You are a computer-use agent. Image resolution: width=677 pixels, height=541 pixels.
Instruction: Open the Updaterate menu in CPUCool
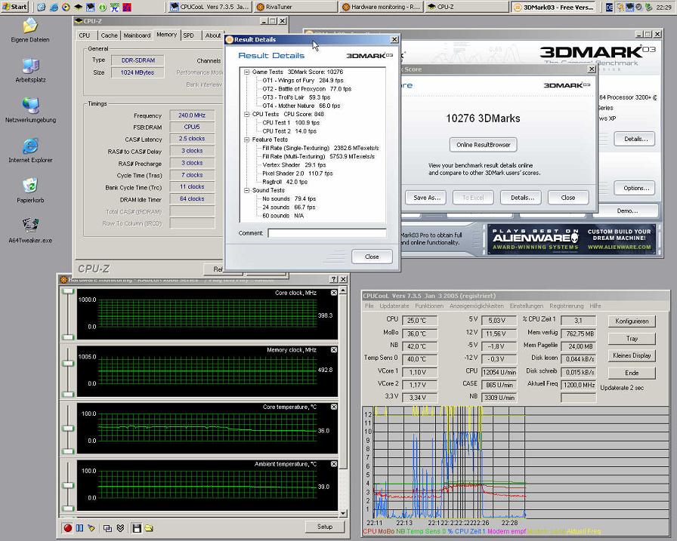pos(394,306)
